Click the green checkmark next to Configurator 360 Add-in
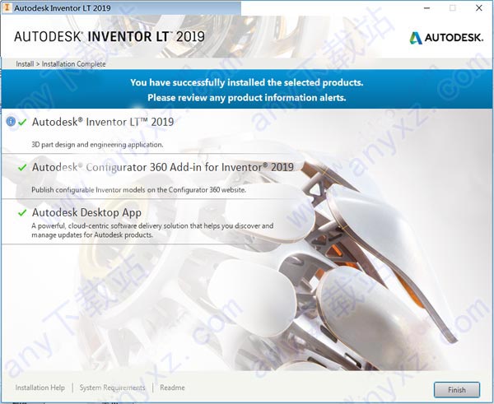 (22, 168)
